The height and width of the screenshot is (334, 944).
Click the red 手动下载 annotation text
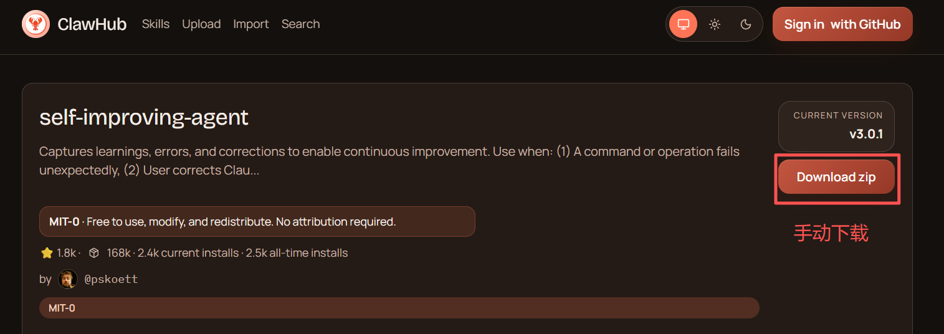coord(831,233)
